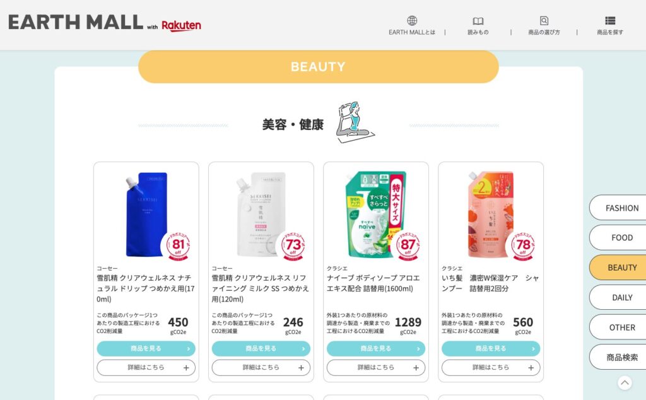The height and width of the screenshot is (400, 646).
Task: Click the いち髪 shampoo product image
Action: pos(491,215)
